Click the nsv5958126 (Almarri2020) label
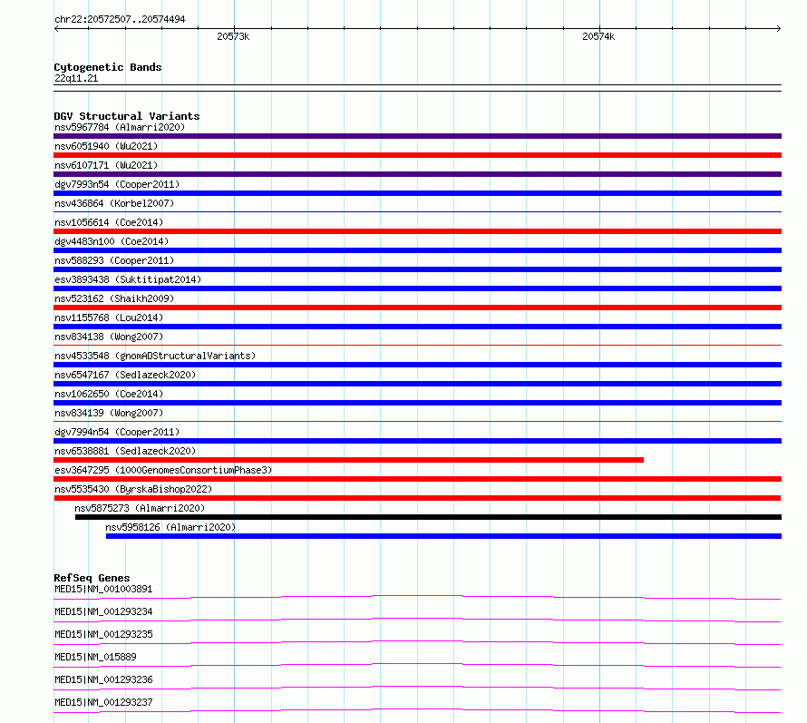 [x=170, y=527]
